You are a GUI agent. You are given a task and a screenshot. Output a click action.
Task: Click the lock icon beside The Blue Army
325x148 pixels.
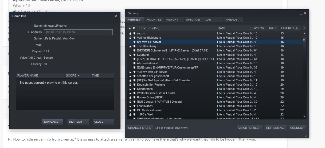click(x=130, y=46)
